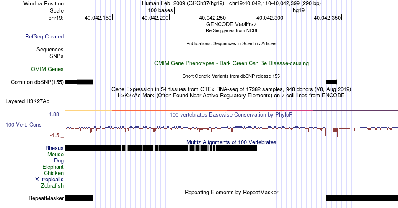Select the Rhesus alignment row label
The height and width of the screenshot is (208, 398).
[54, 148]
